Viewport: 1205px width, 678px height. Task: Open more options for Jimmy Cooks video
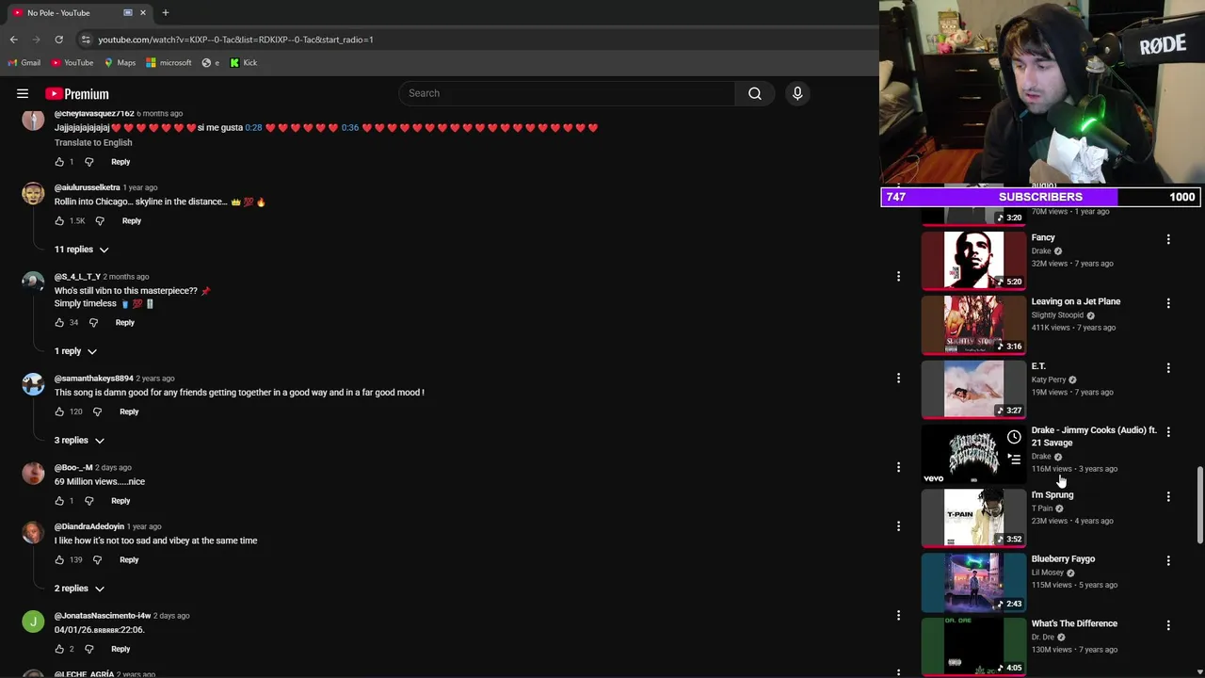[1168, 432]
